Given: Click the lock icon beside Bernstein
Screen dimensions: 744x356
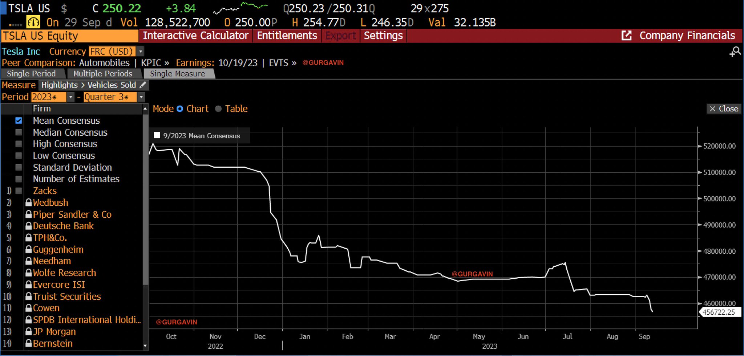Looking at the screenshot, I should click(x=29, y=343).
